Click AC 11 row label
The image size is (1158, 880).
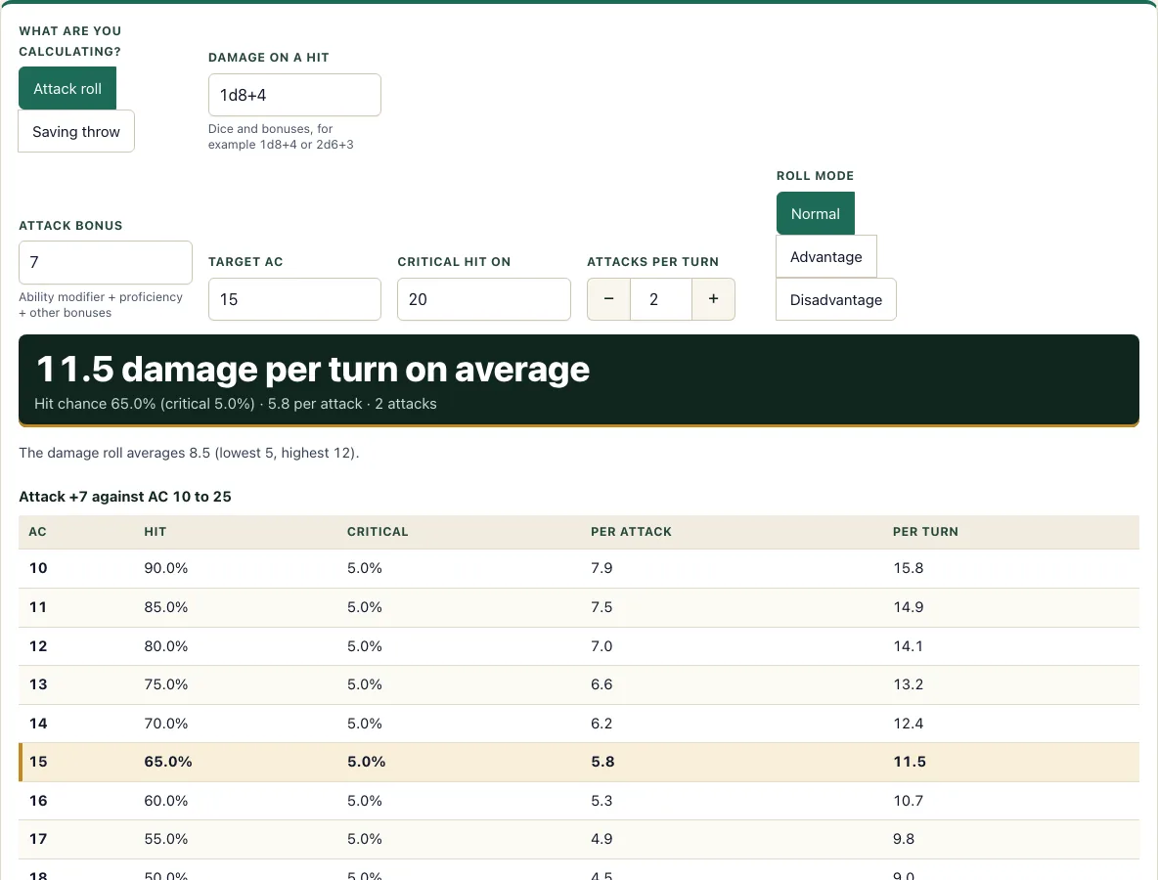click(x=38, y=607)
